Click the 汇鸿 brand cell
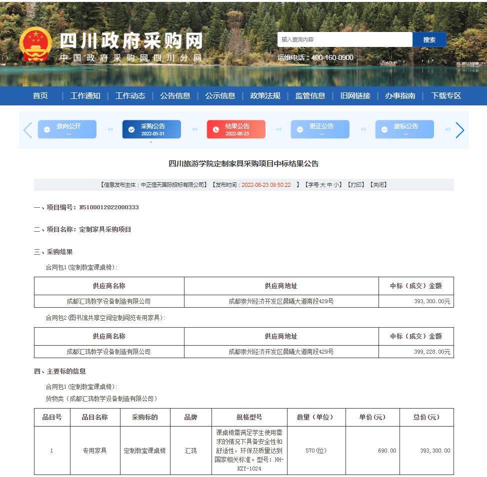The width and height of the screenshot is (487, 477). click(190, 451)
